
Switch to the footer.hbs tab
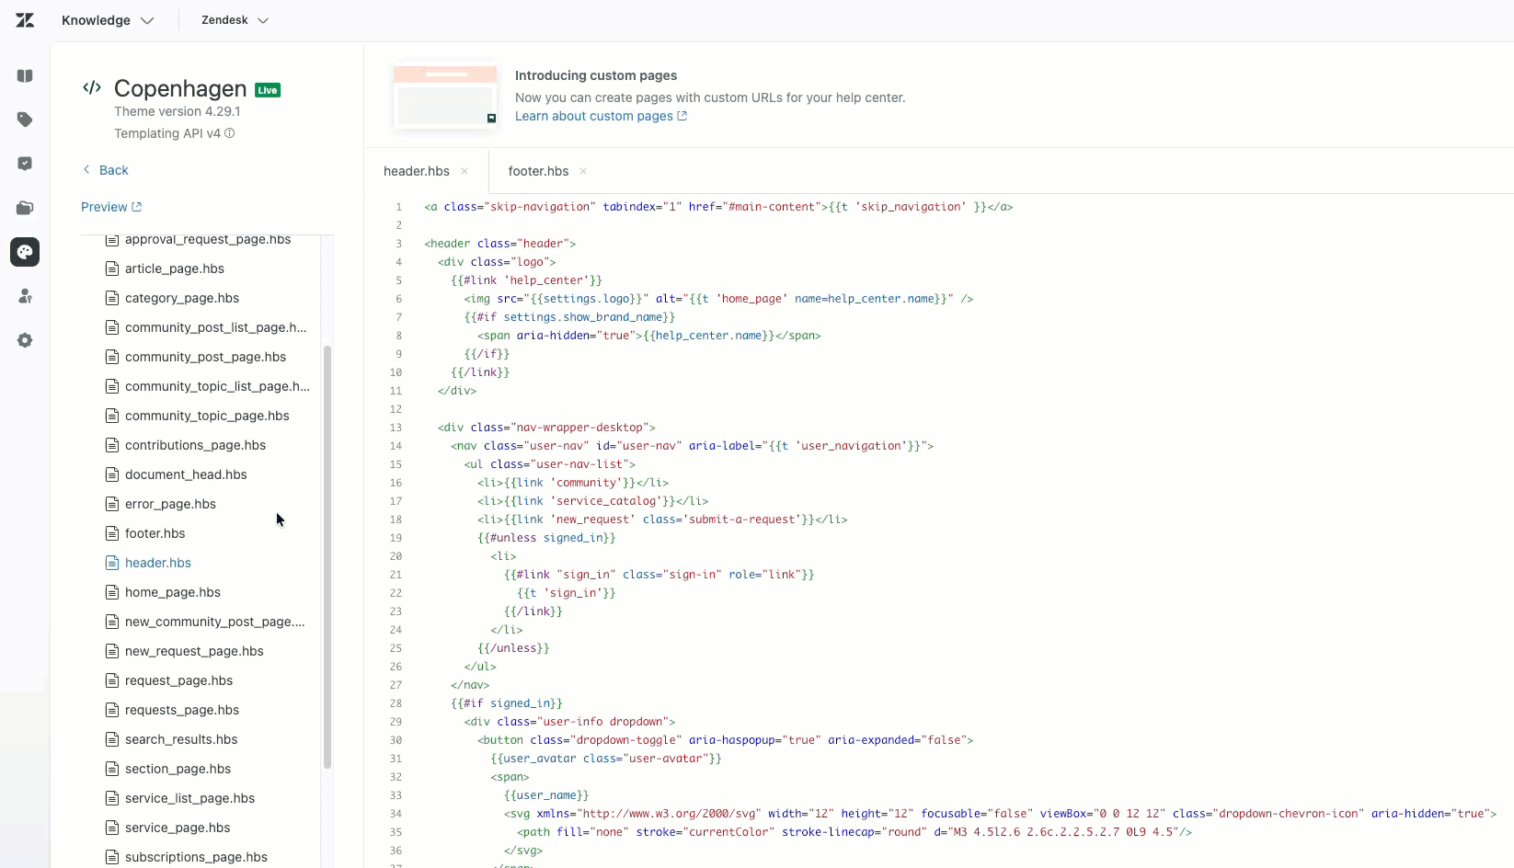tap(538, 171)
